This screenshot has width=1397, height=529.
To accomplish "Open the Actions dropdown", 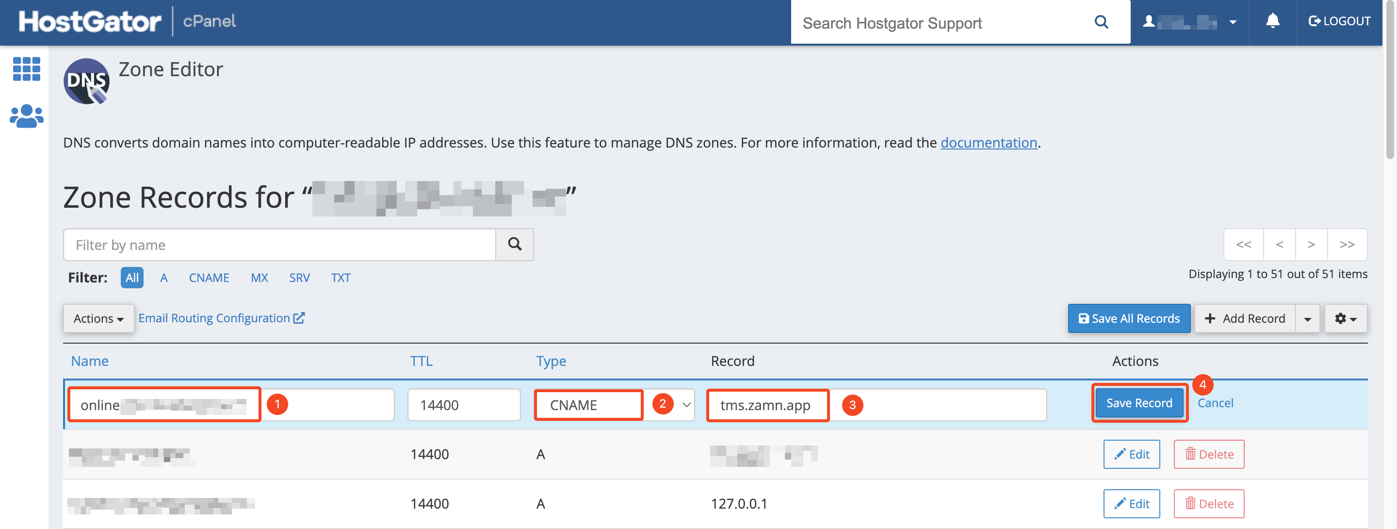I will click(x=98, y=318).
